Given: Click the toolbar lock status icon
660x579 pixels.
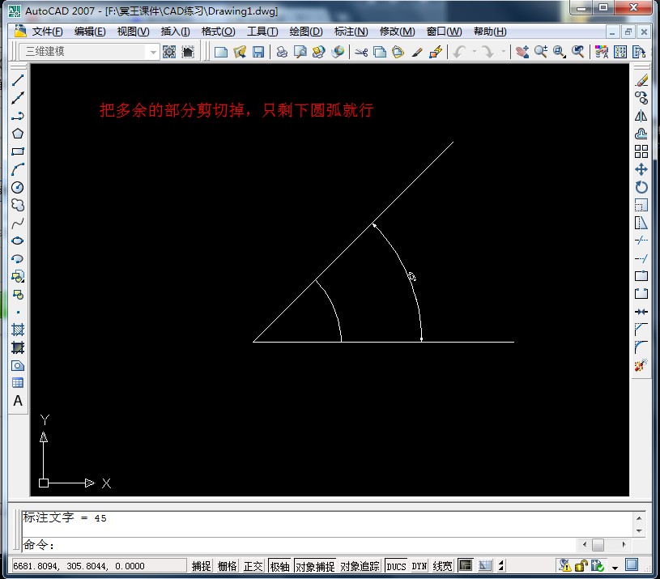Looking at the screenshot, I should (x=581, y=566).
